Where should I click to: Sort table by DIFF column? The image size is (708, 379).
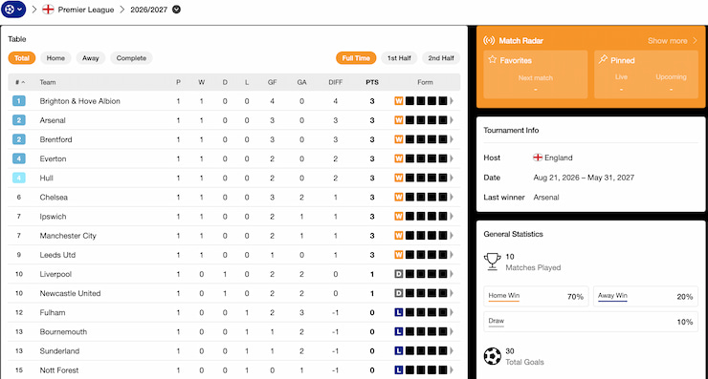(336, 82)
